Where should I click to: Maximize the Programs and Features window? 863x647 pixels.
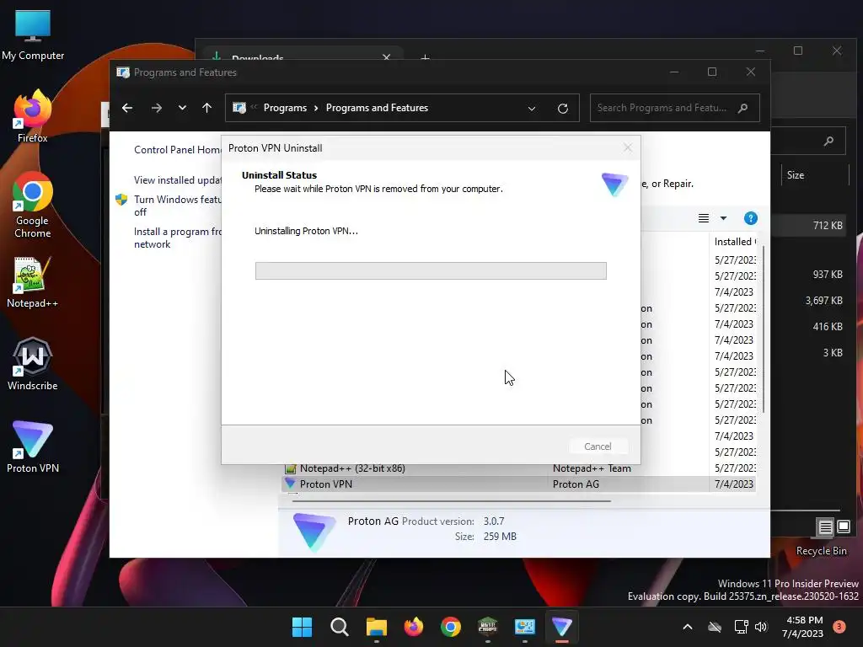click(711, 72)
